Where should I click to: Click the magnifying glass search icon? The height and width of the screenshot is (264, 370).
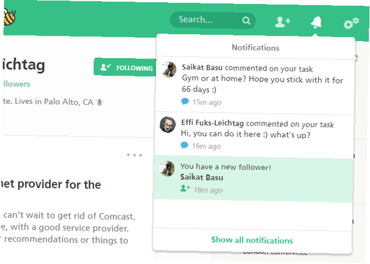[x=246, y=21]
